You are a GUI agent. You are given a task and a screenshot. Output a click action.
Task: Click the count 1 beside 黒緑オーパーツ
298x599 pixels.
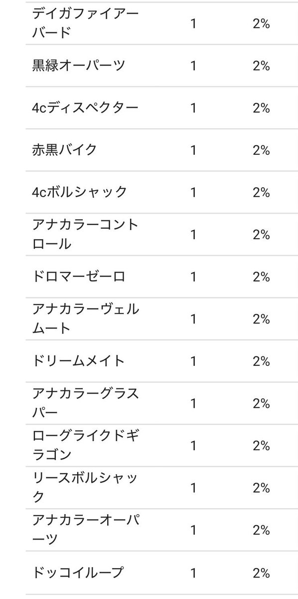(193, 66)
